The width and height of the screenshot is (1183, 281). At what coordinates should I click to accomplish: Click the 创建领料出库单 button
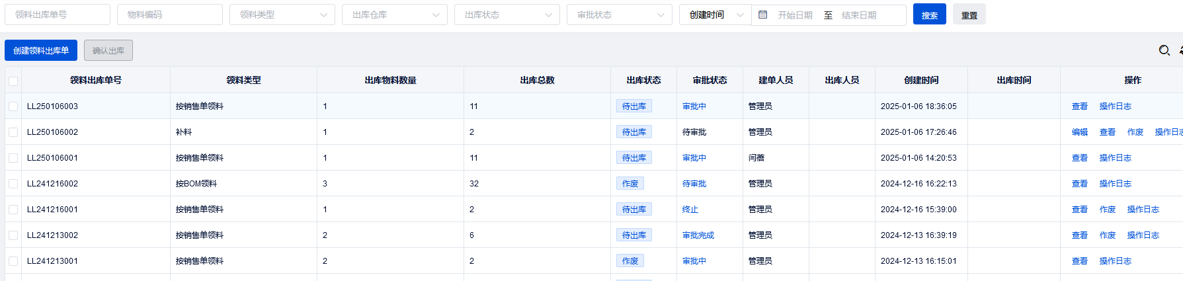(x=41, y=50)
